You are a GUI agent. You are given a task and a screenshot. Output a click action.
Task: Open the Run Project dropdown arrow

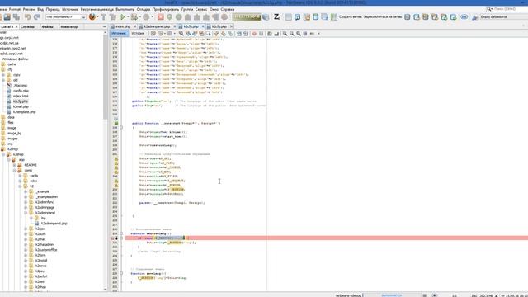(128, 16)
